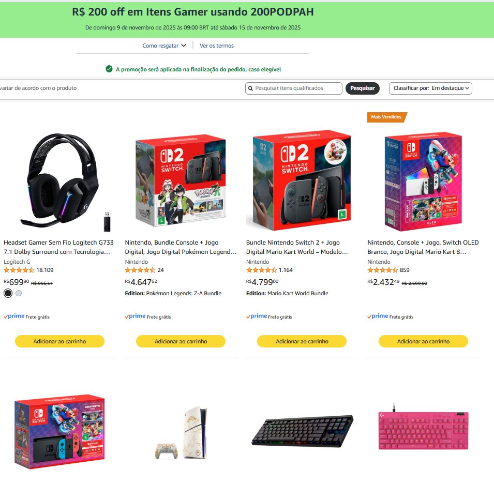
Task: Click Adicionar ao carrinho for the Switch OLED Branco
Action: tap(423, 341)
